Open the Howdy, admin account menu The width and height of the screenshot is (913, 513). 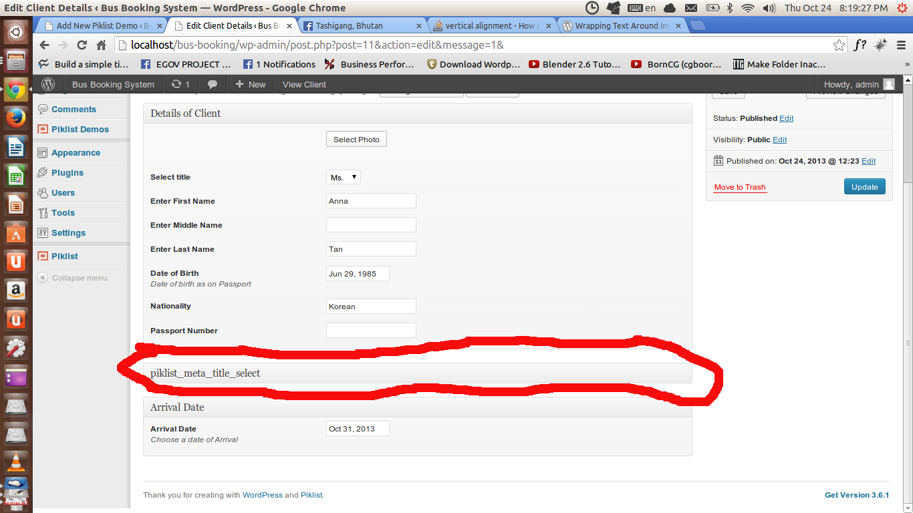(858, 84)
